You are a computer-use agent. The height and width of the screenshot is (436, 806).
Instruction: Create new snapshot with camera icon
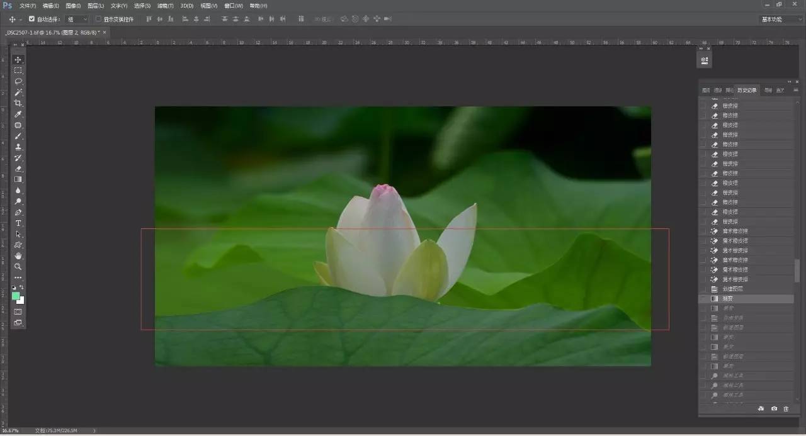774,409
